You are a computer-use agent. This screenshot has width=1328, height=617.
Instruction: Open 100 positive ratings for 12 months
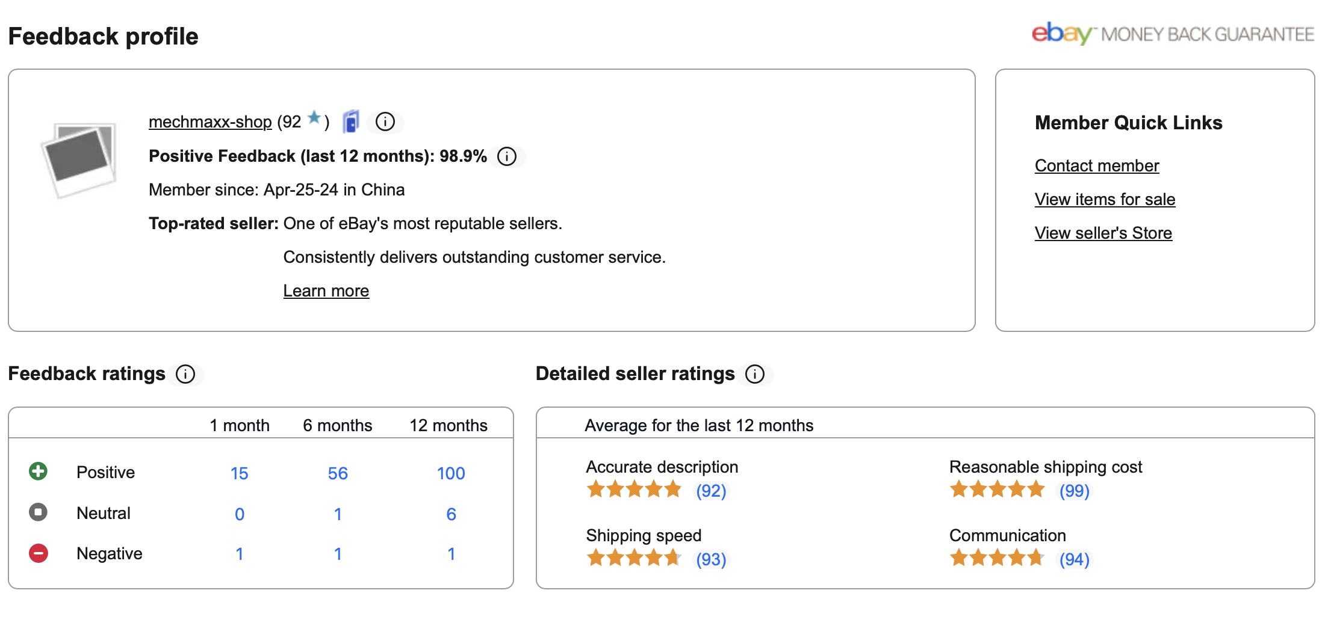coord(451,473)
